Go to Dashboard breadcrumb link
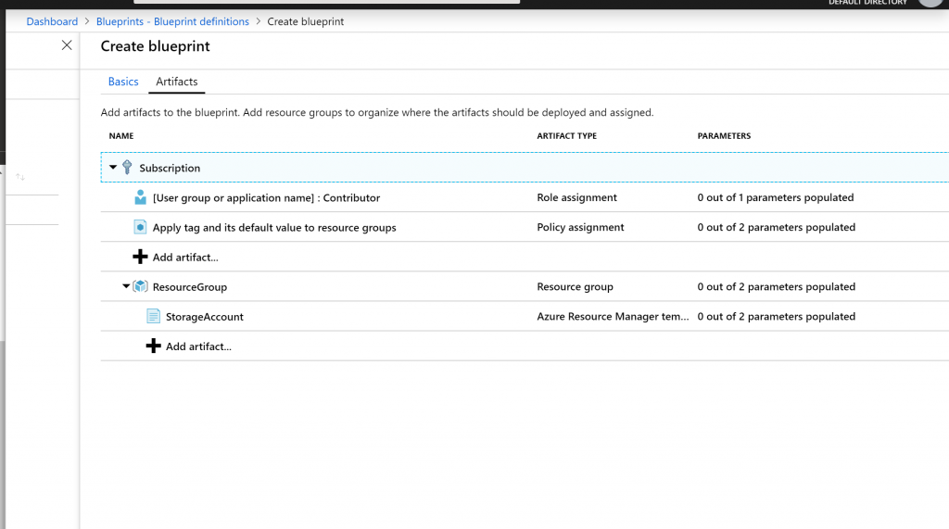 (52, 21)
